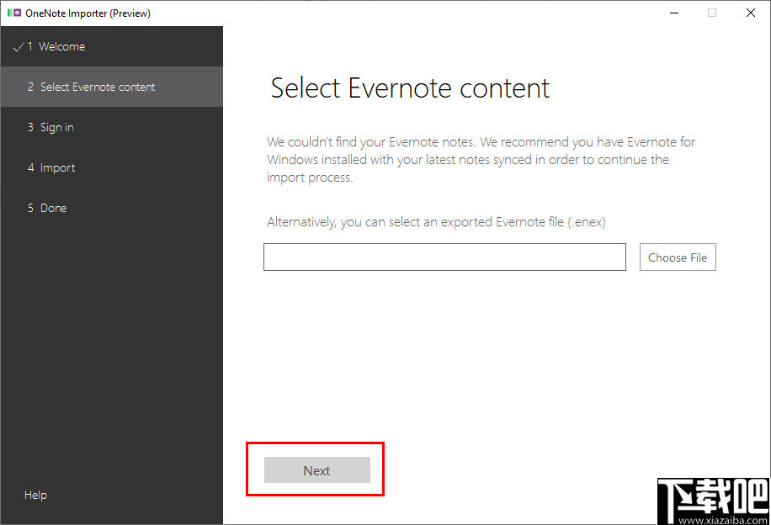Click the step number 3 beside Sign in
Screen dimensions: 771x525
point(29,127)
